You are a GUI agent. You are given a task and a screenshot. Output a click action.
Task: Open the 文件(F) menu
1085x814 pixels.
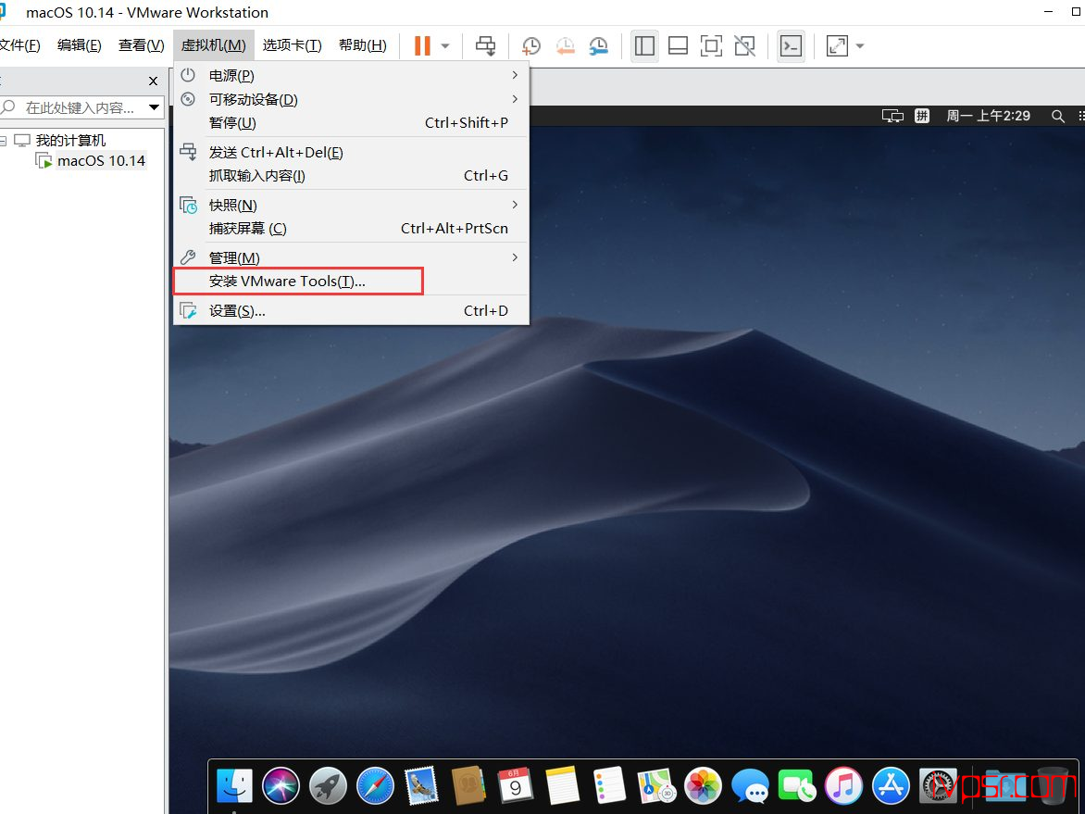pyautogui.click(x=19, y=45)
